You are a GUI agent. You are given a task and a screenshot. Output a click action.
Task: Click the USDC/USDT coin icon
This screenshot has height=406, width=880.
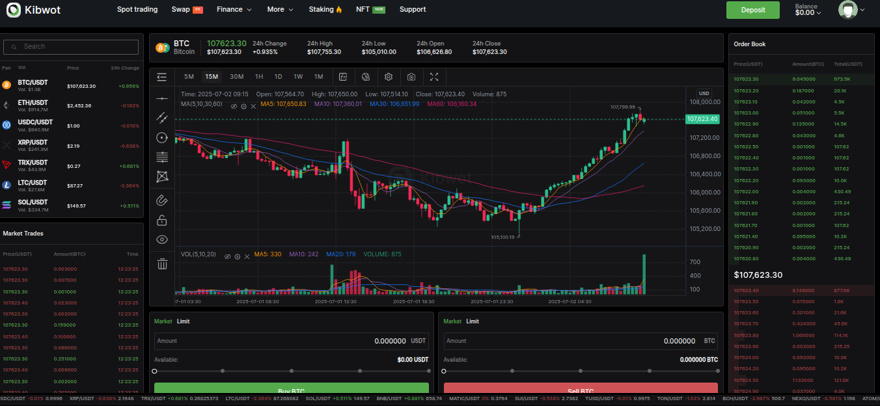point(7,125)
